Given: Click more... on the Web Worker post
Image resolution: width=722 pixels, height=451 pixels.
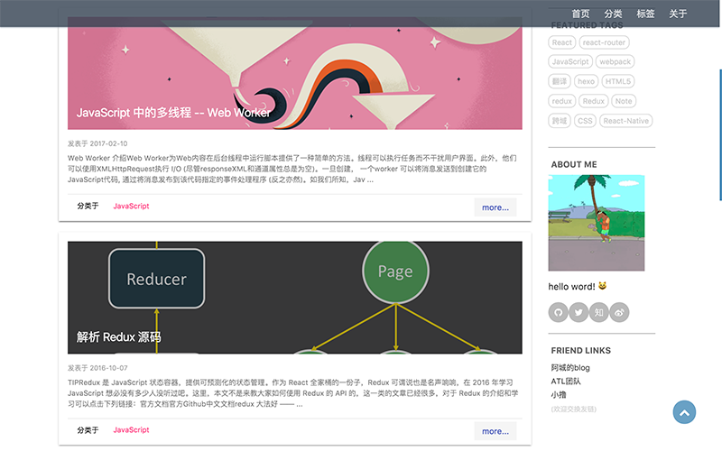Looking at the screenshot, I should click(495, 207).
